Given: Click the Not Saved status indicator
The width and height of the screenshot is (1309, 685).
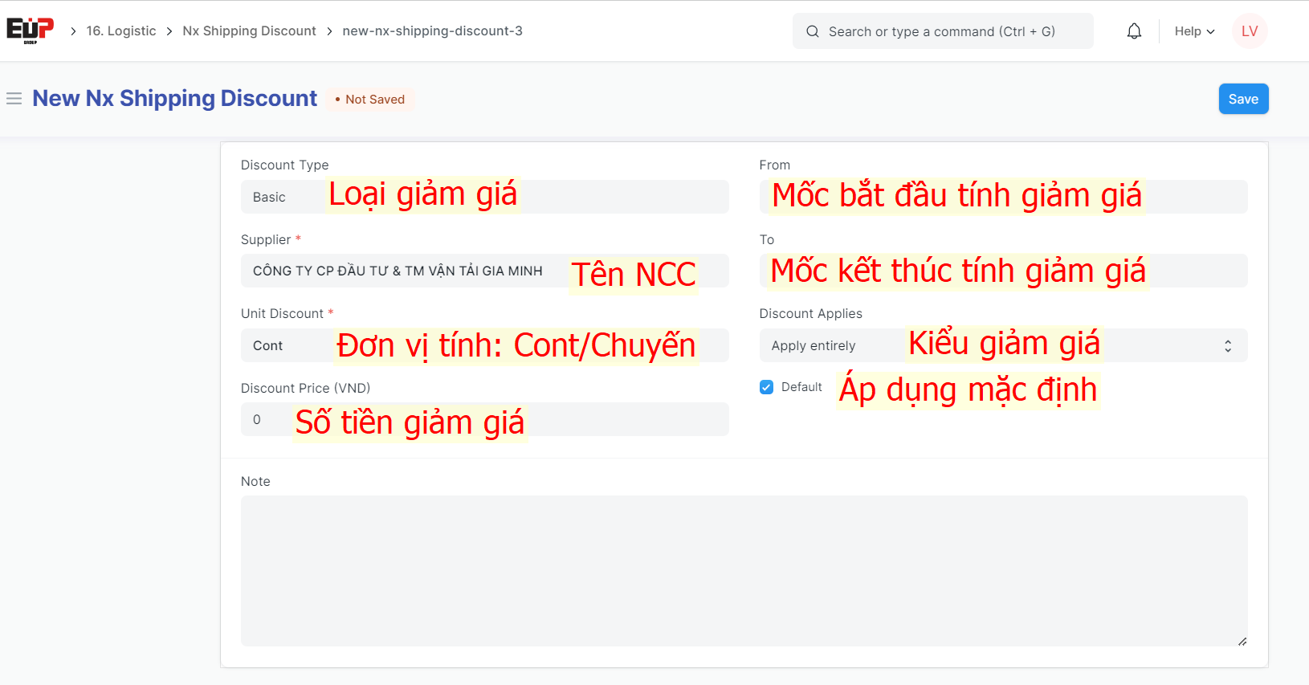Looking at the screenshot, I should 370,100.
